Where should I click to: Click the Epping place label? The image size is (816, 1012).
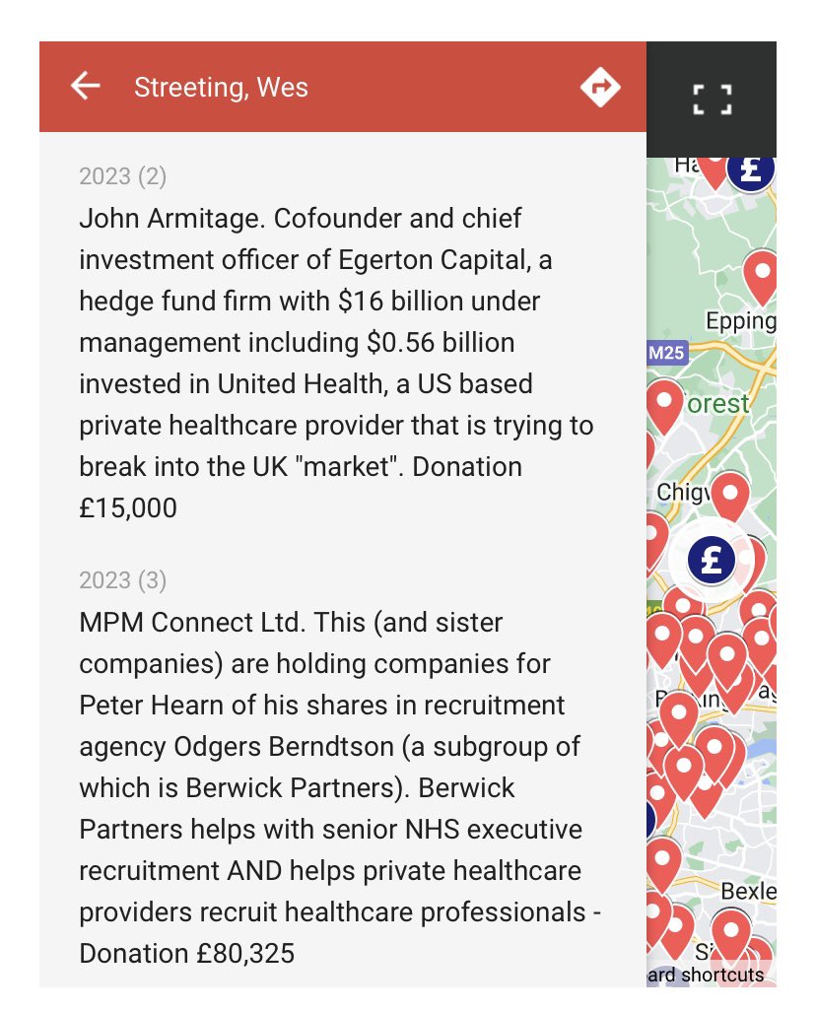(x=740, y=321)
